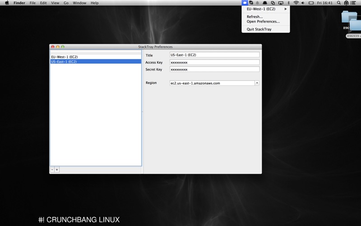Screen dimensions: 361x226
Task: Choose Open Preferences... menu entry
Action: pos(266,21)
